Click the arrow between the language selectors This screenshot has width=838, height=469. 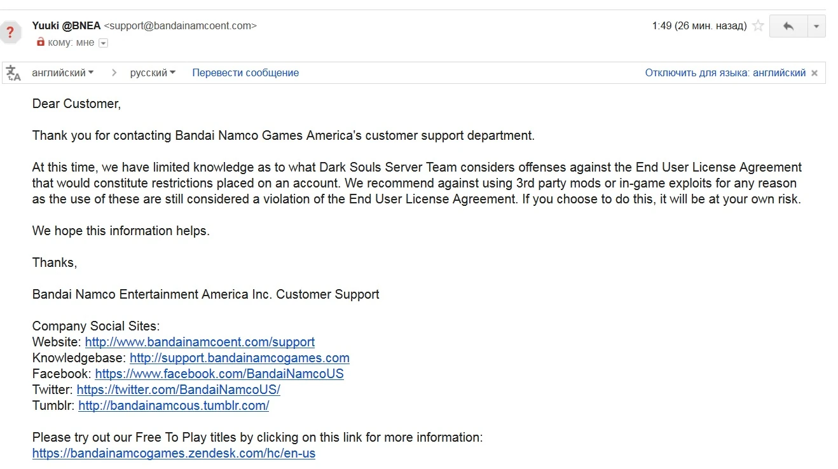click(x=114, y=73)
